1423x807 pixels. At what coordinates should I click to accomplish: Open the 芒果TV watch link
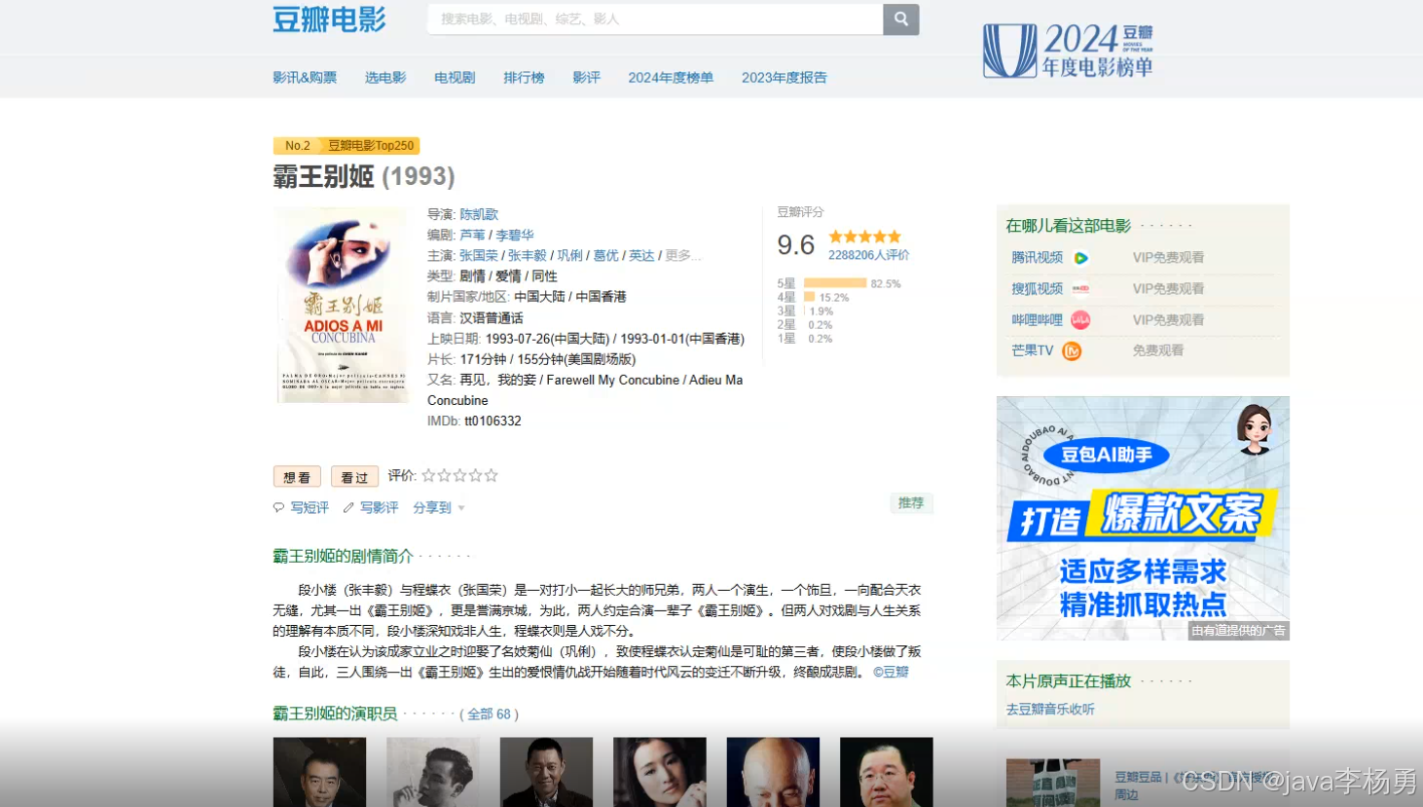[x=1033, y=350]
